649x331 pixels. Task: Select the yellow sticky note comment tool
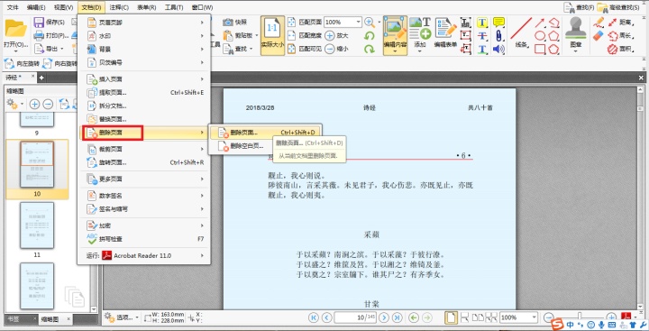tap(498, 23)
